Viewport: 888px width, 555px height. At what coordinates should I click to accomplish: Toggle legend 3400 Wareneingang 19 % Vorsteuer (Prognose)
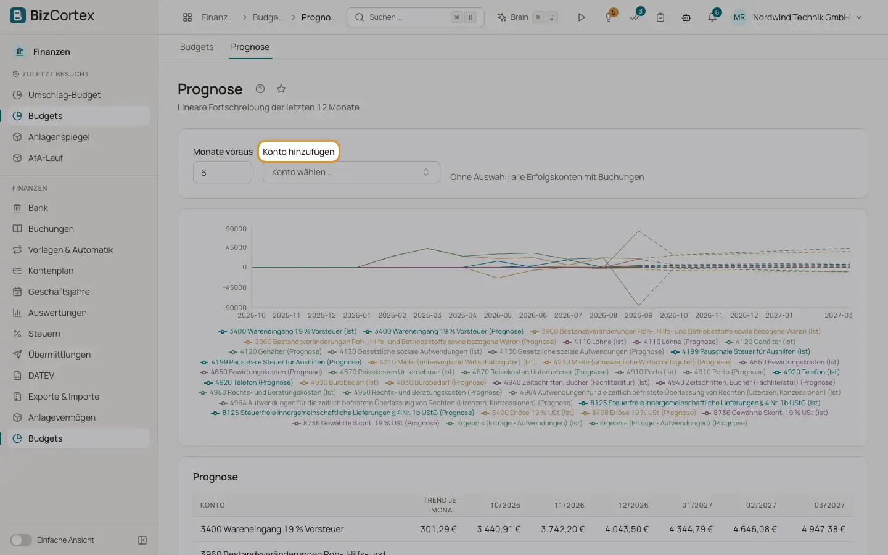(x=443, y=331)
